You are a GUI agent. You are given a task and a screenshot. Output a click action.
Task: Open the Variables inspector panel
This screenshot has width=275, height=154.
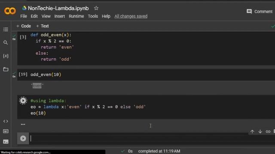tap(6, 56)
